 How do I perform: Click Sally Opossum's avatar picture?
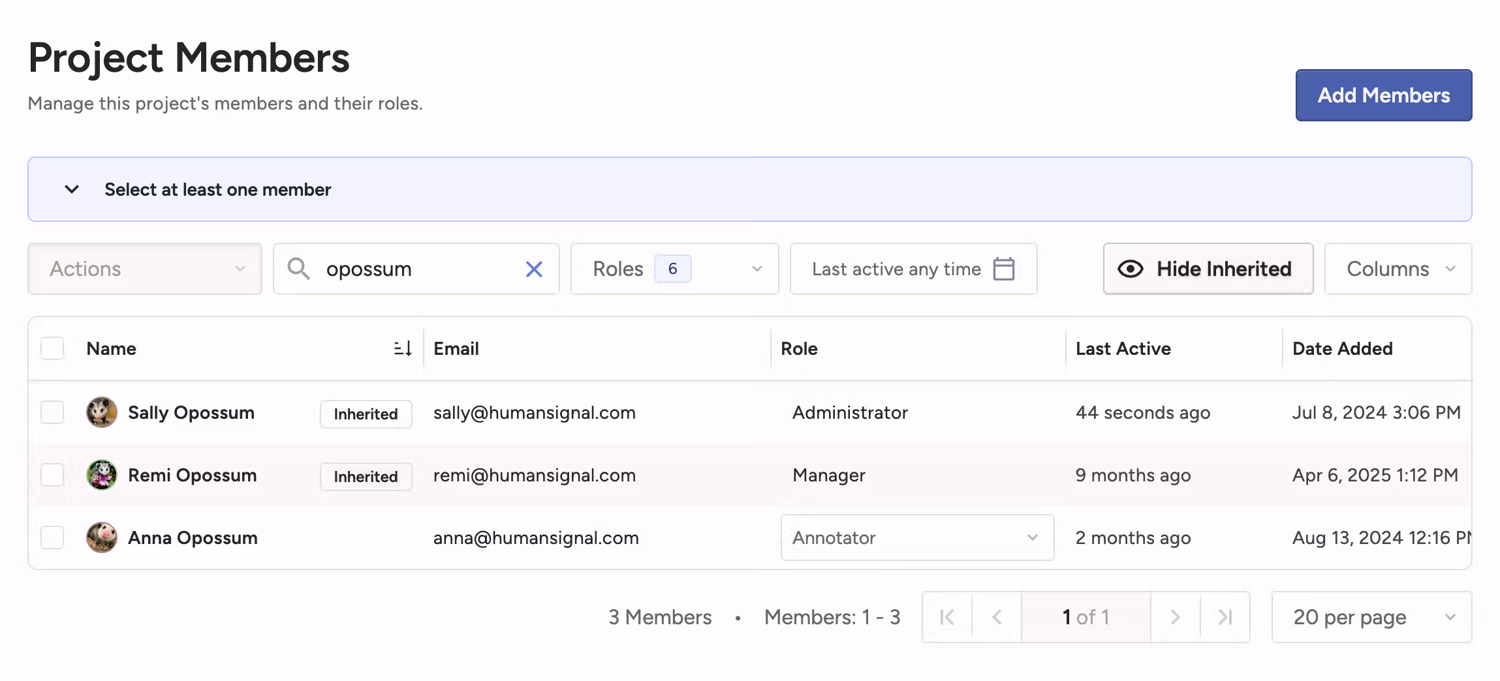click(102, 412)
